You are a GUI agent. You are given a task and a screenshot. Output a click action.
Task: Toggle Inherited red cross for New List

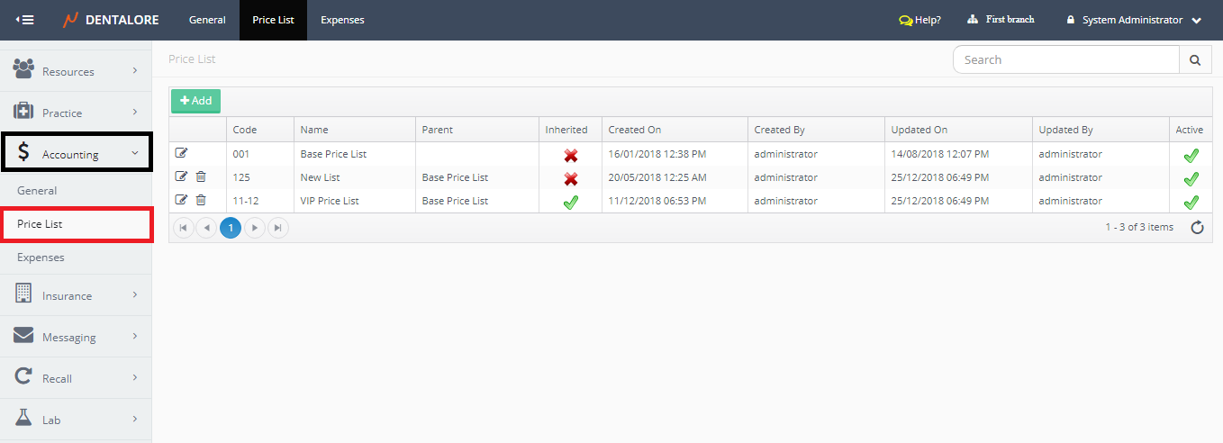point(570,178)
